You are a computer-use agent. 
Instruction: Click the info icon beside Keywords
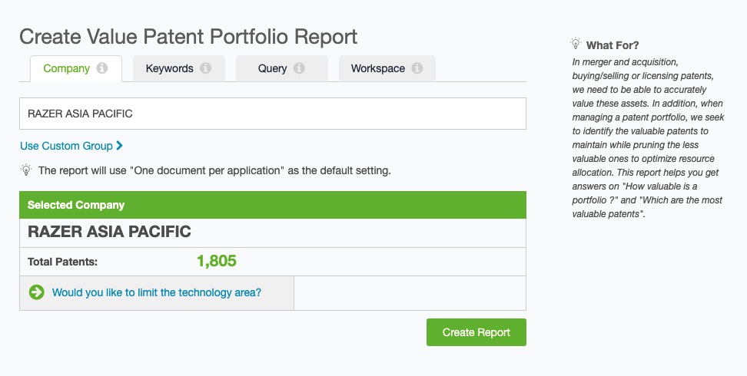click(205, 68)
